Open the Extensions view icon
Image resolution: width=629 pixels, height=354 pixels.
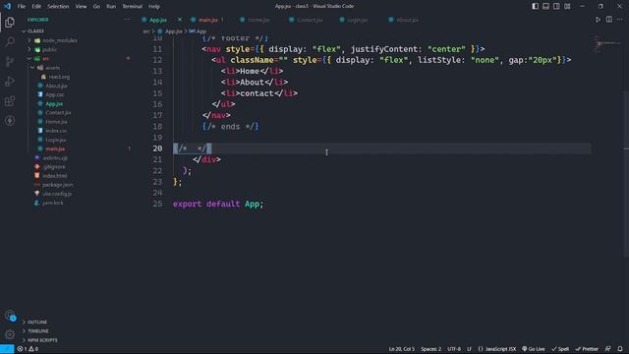pyautogui.click(x=10, y=100)
